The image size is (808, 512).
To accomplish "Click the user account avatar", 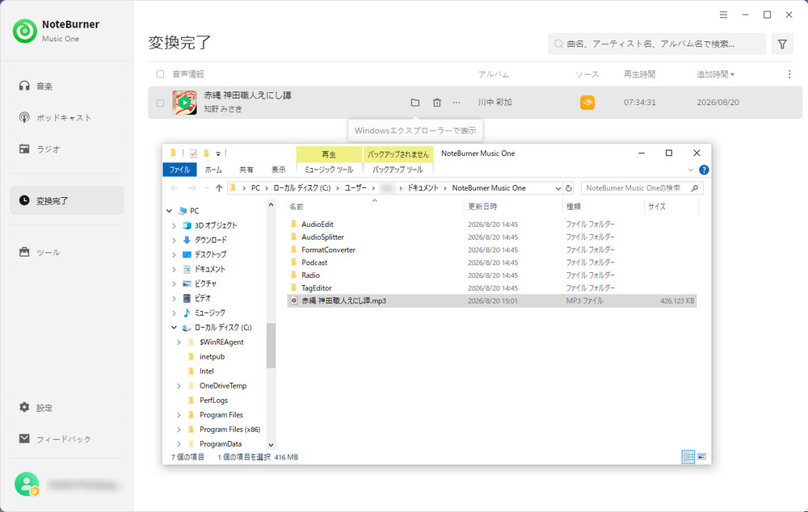I will click(27, 485).
